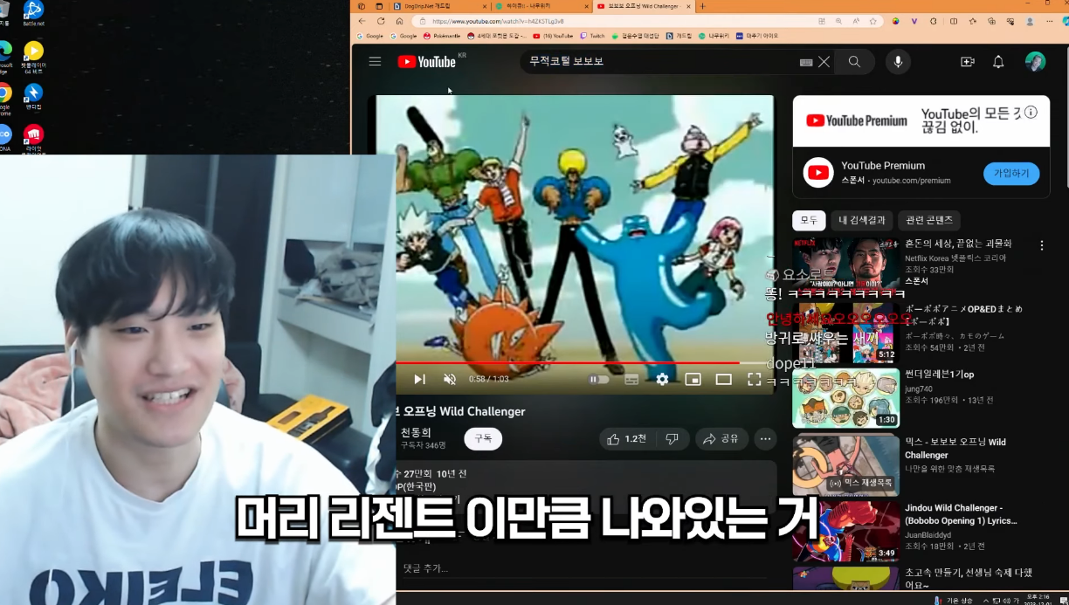The image size is (1069, 605).
Task: Open a new browser tab with plus
Action: click(703, 6)
